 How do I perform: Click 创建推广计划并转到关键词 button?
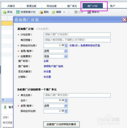[x=61, y=124]
